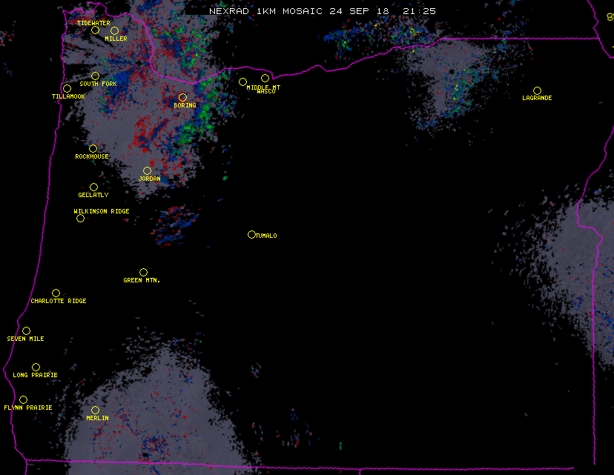Select the Merlin station circle marker
Viewport: 614px width, 475px height.
click(x=95, y=410)
